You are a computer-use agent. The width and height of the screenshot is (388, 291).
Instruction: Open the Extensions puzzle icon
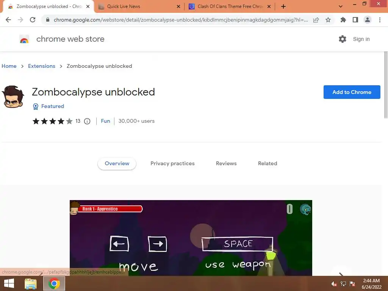point(343,20)
